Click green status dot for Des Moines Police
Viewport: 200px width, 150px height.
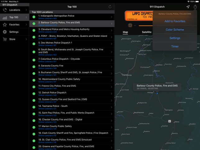(34, 44)
